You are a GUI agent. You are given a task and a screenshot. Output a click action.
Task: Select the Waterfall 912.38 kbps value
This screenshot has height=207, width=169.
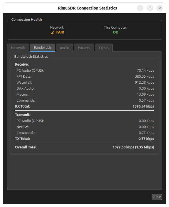[145, 83]
